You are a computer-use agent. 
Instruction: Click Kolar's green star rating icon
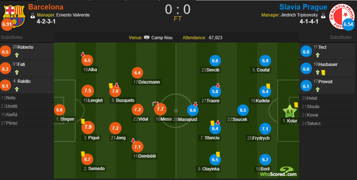289,111
